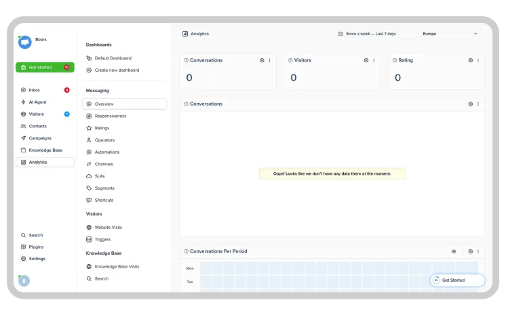
Task: Click info icon on Conversations chart panel
Action: [187, 104]
